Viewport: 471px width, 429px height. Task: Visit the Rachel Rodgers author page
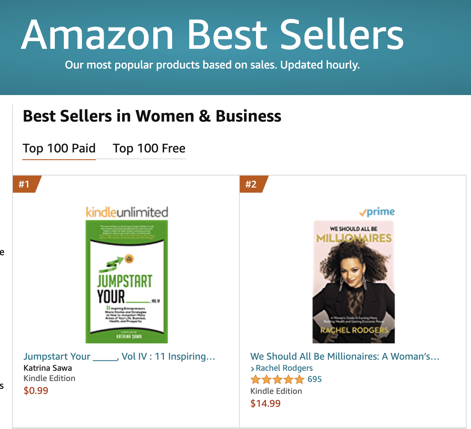tap(284, 368)
